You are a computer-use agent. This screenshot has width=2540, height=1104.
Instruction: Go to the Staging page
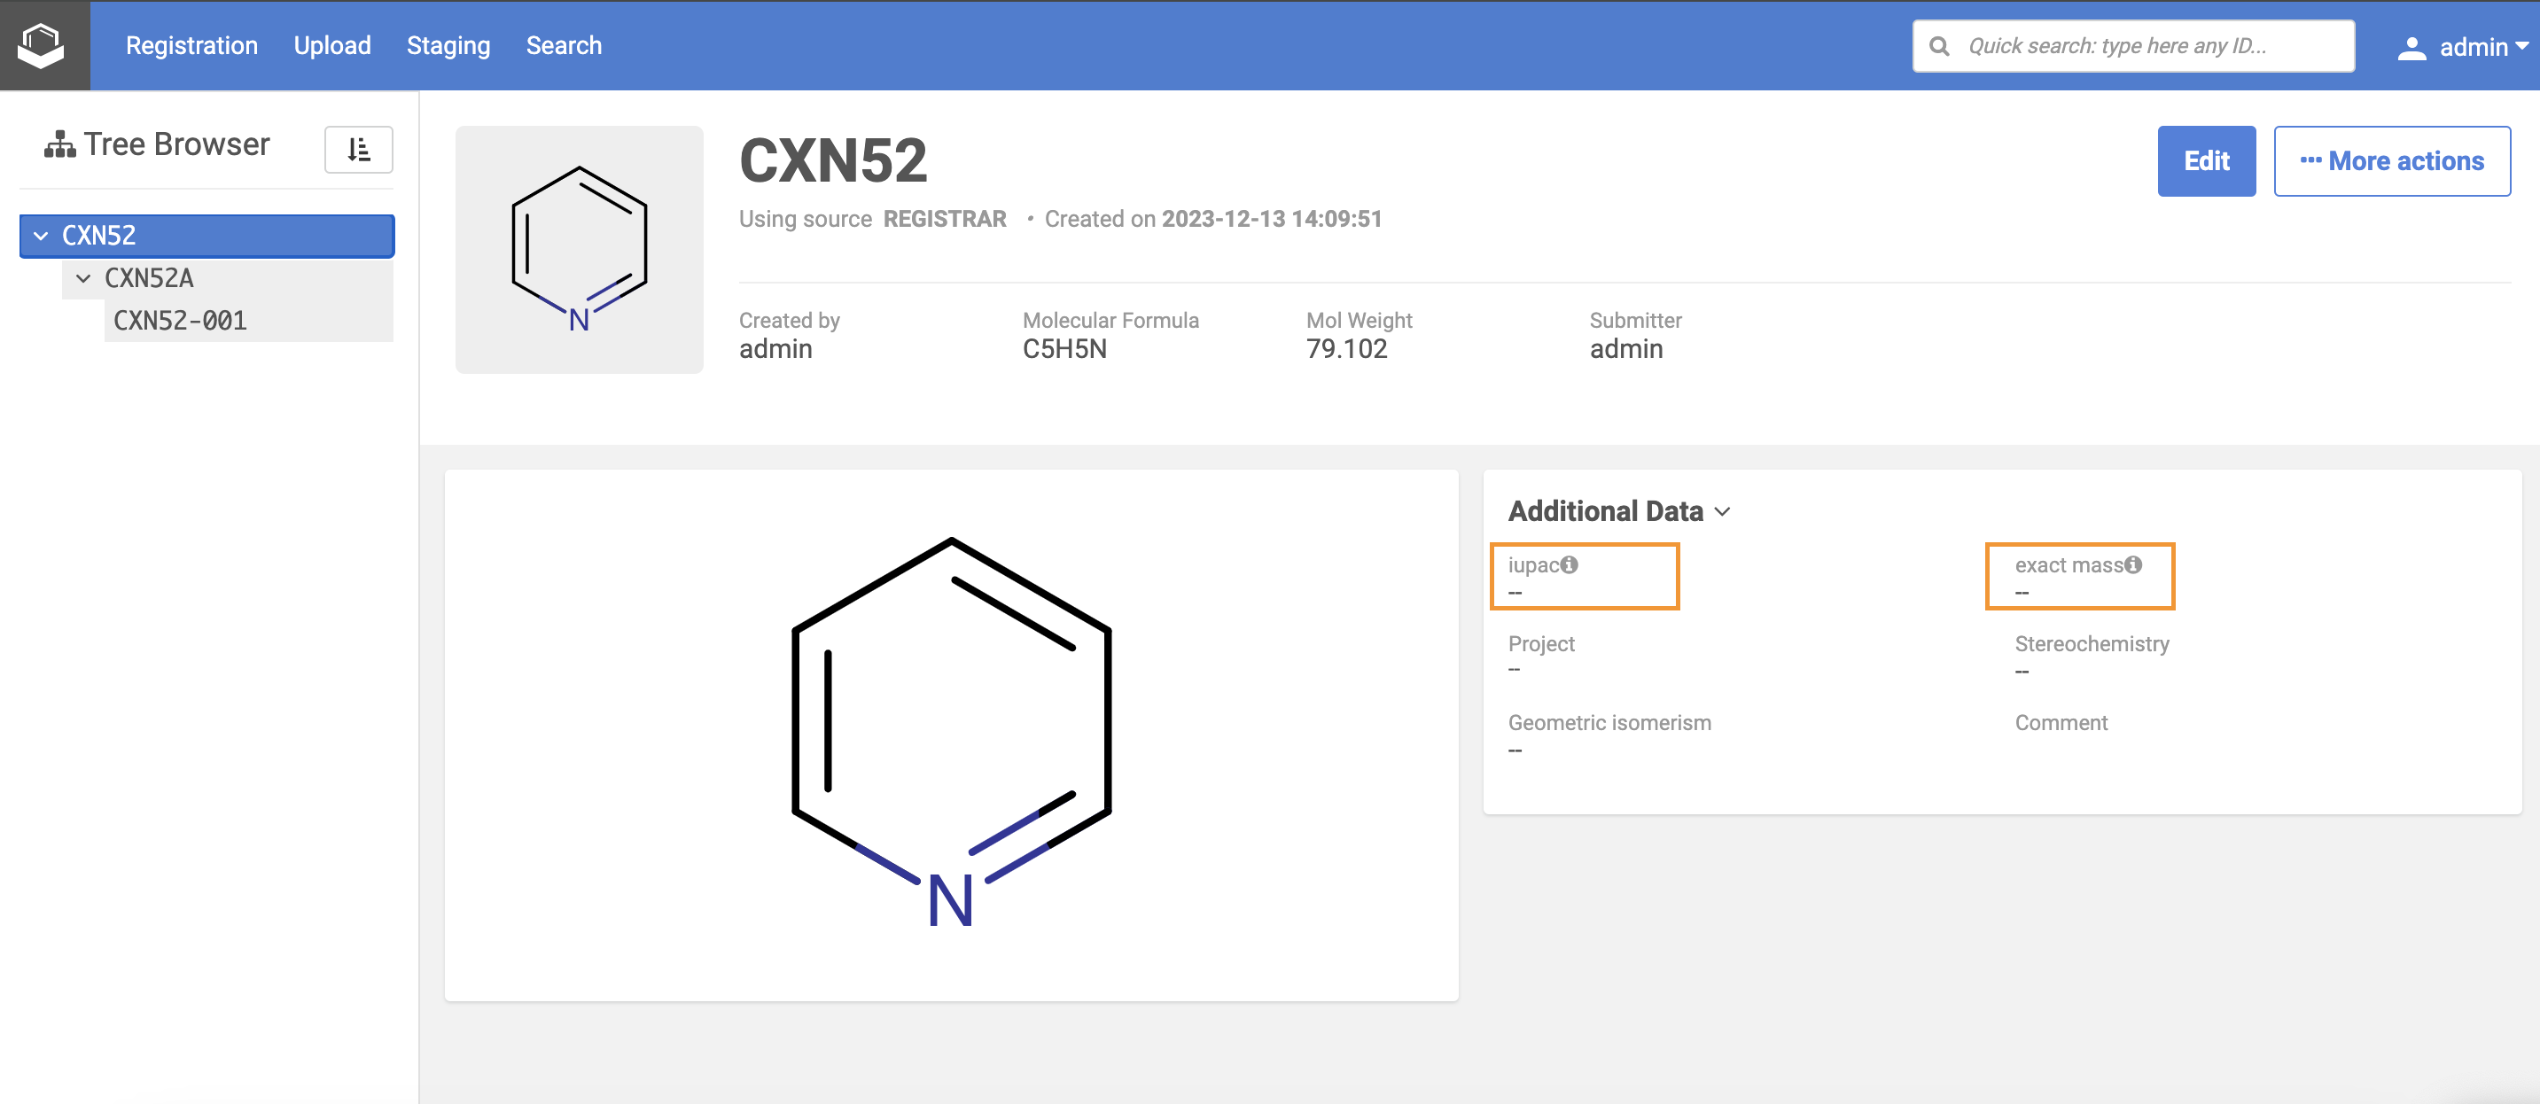pyautogui.click(x=448, y=45)
